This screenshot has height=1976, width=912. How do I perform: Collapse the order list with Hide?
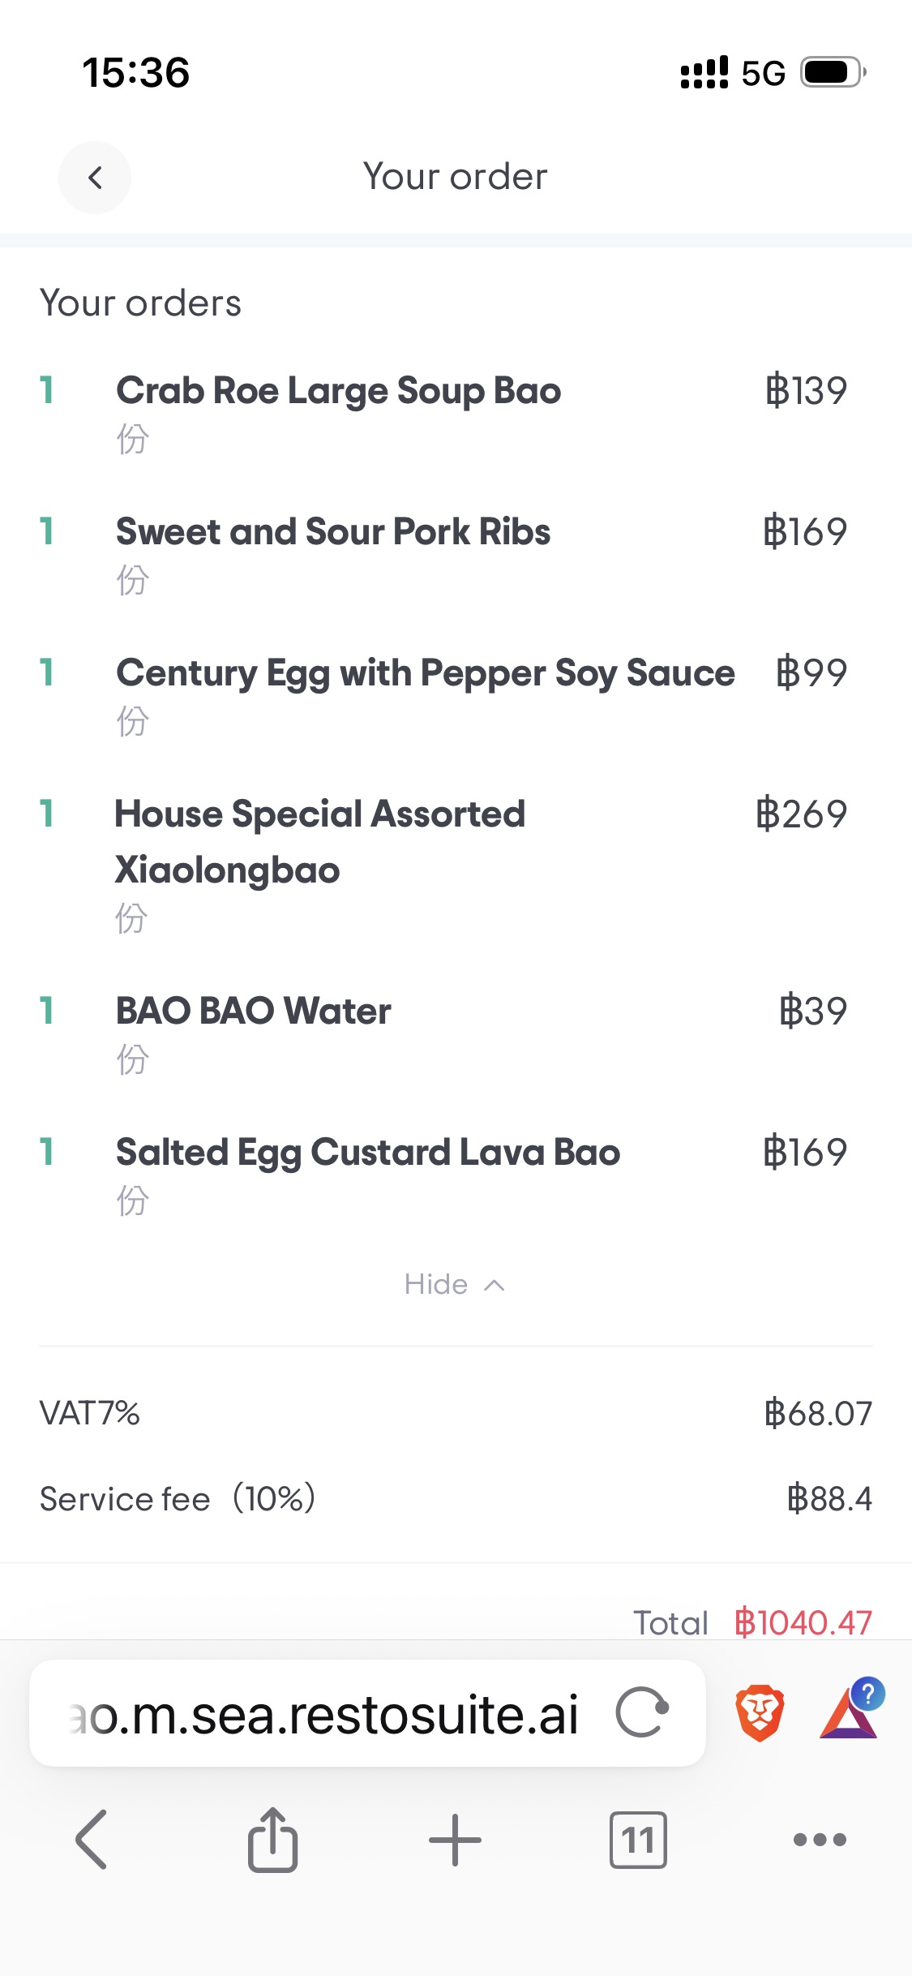(x=436, y=1284)
